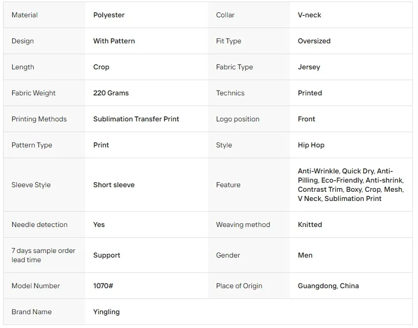418x328 pixels.
Task: Click the Hip Hop style value
Action: pos(311,145)
